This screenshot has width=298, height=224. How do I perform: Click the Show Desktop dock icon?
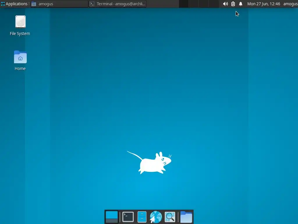(x=112, y=217)
